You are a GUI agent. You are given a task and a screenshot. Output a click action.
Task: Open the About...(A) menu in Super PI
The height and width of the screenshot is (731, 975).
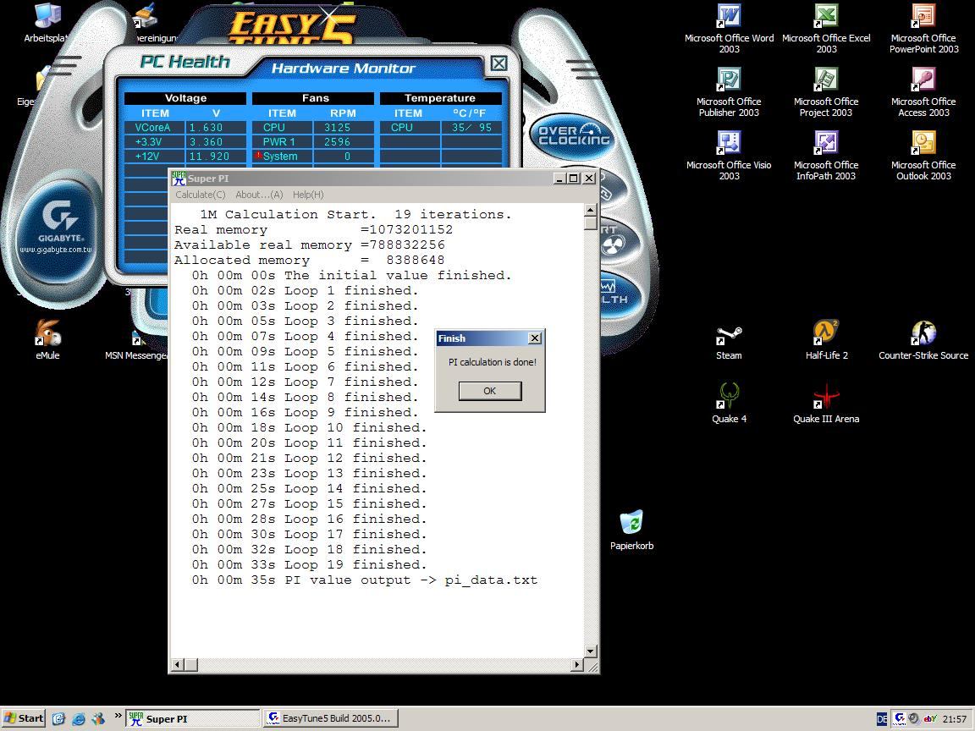[259, 195]
